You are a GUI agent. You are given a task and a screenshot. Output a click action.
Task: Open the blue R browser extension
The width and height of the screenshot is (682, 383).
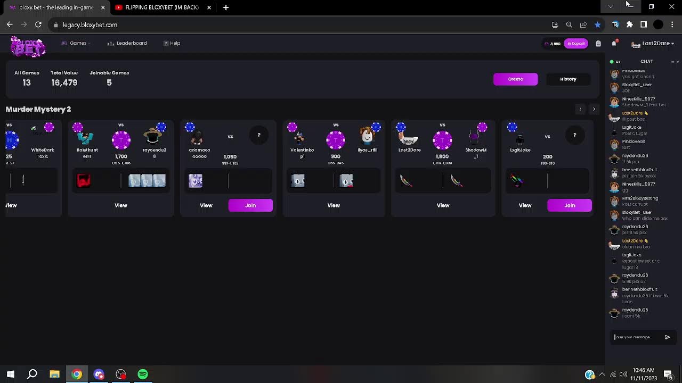coord(615,24)
